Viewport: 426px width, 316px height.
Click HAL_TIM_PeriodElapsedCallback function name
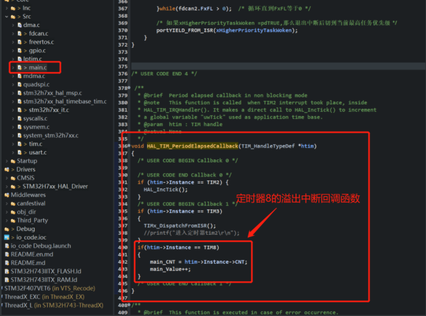[192, 146]
